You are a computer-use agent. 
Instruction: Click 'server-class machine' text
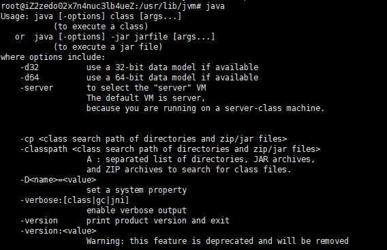click(274, 108)
